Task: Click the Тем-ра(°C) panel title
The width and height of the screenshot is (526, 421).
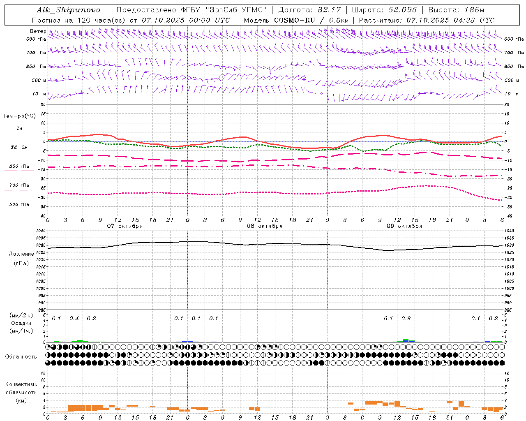Action: point(19,116)
